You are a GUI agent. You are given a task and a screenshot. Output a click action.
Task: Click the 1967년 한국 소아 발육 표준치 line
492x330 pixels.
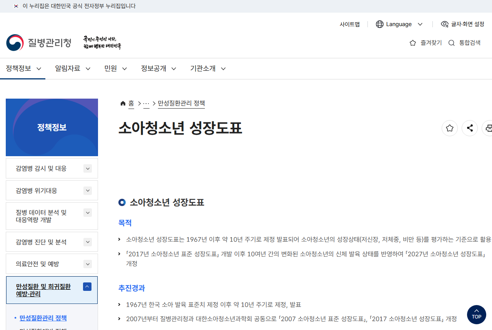click(213, 305)
